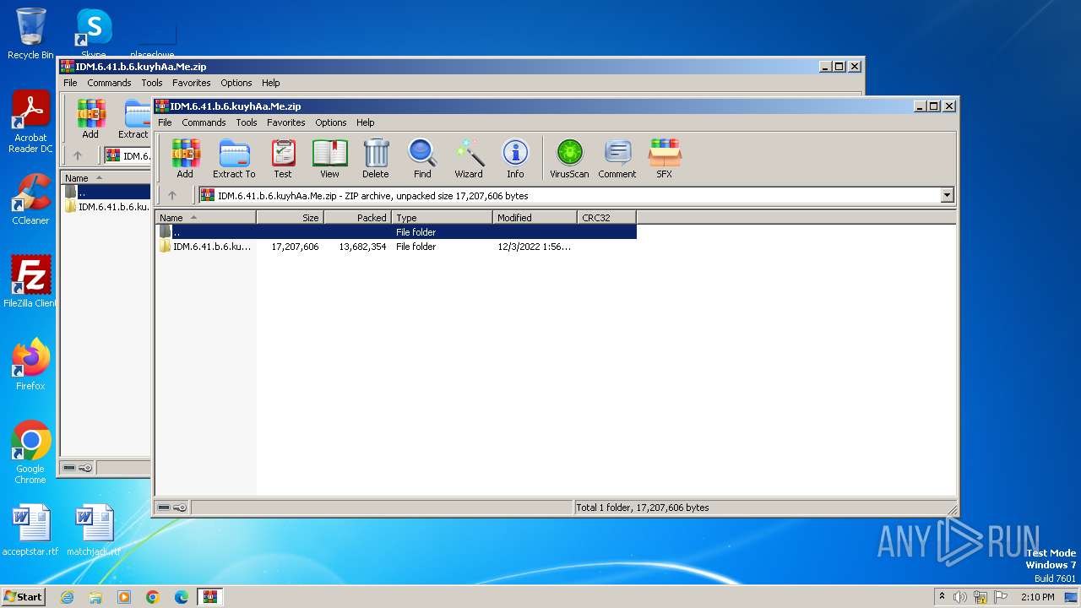Screen dimensions: 1081x608
Task: Open Acrobat Reader DC desktop shortcut
Action: [30, 122]
